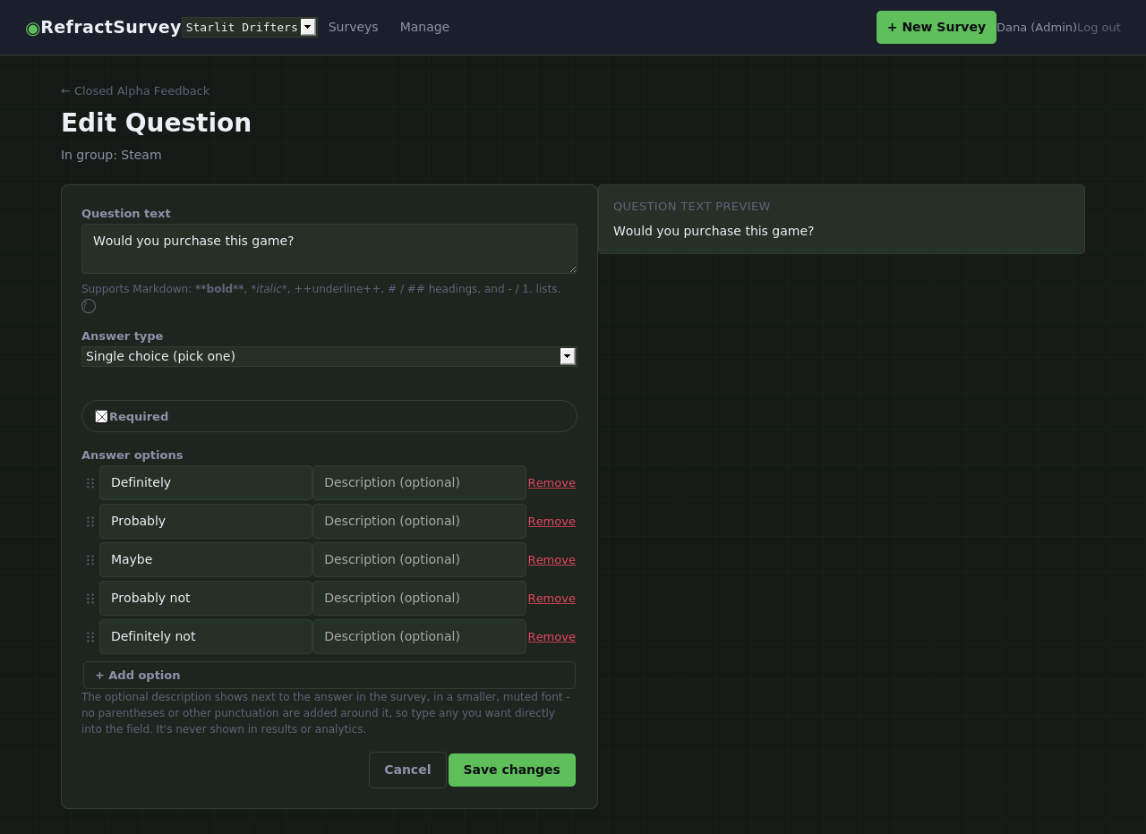Screen dimensions: 1146x834
Task: Edit the Probably not answer label field
Action: coord(206,598)
